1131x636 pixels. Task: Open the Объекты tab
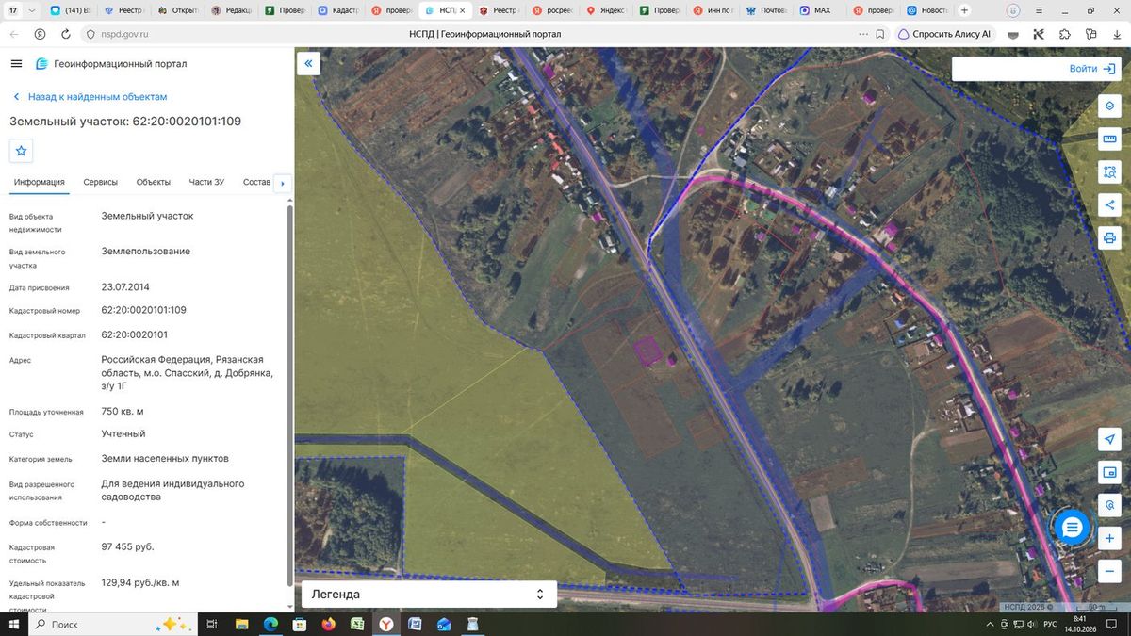click(154, 182)
